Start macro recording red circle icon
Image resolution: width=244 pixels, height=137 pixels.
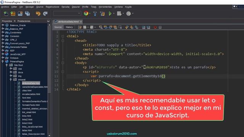click(x=155, y=27)
